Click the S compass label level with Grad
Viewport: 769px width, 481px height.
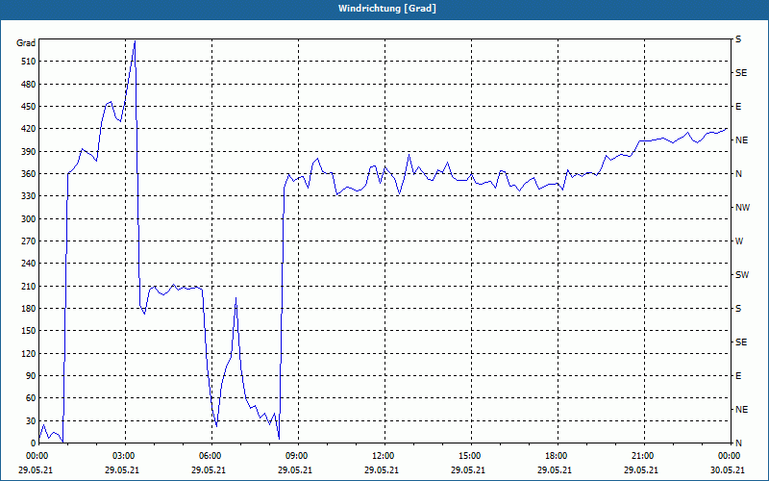click(738, 39)
